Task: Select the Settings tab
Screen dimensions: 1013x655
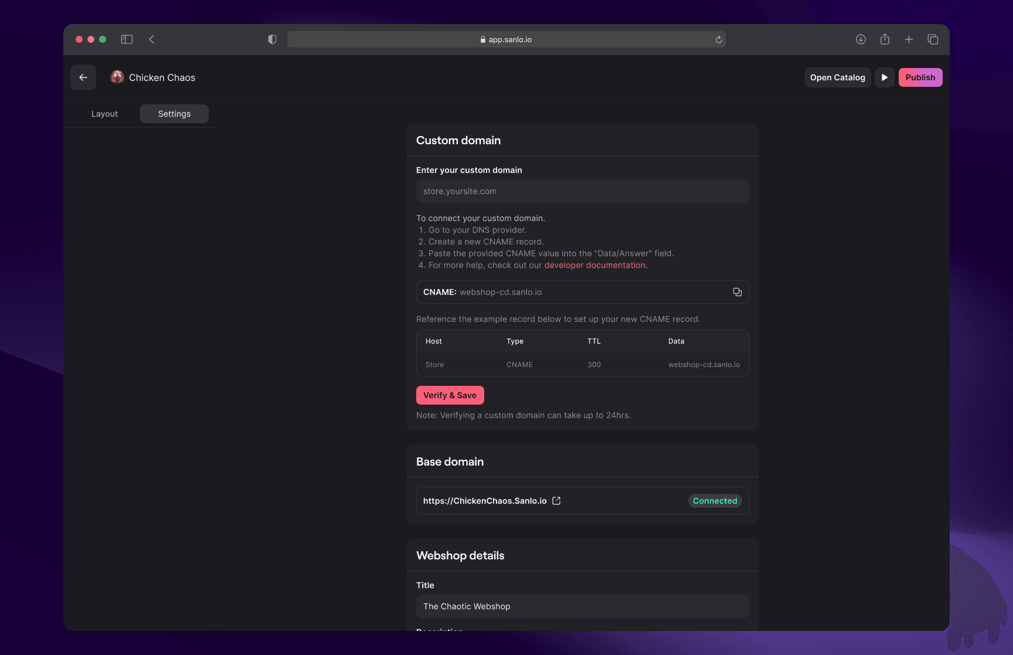Action: click(174, 114)
